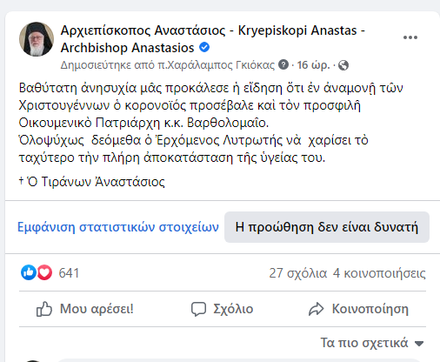The height and width of the screenshot is (362, 440).
Task: View the 4 κοινοποιήσεις shares
Action: coord(379,273)
